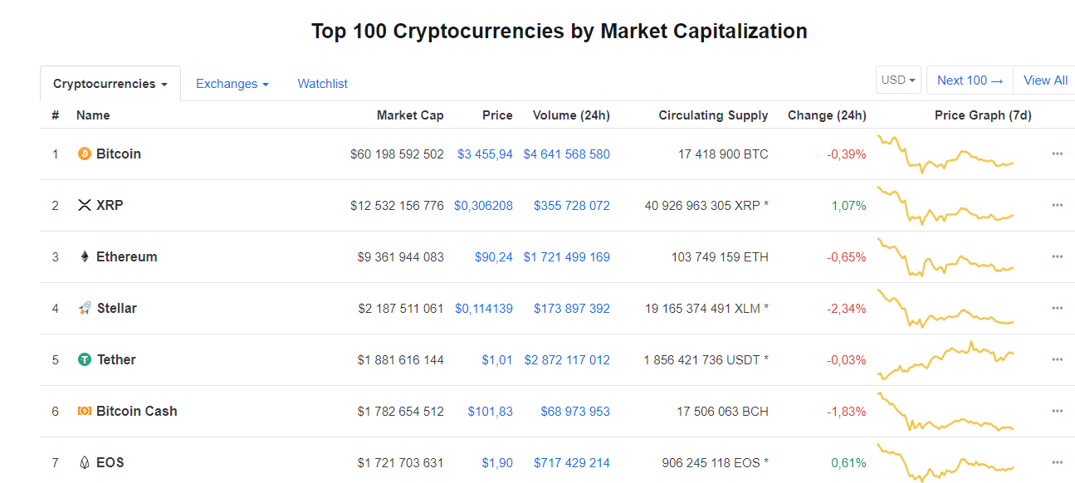Go to Next 100 cryptocurrencies
This screenshot has width=1075, height=483.
coord(970,80)
